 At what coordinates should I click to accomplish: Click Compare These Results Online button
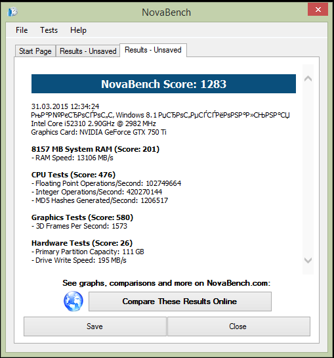point(180,302)
